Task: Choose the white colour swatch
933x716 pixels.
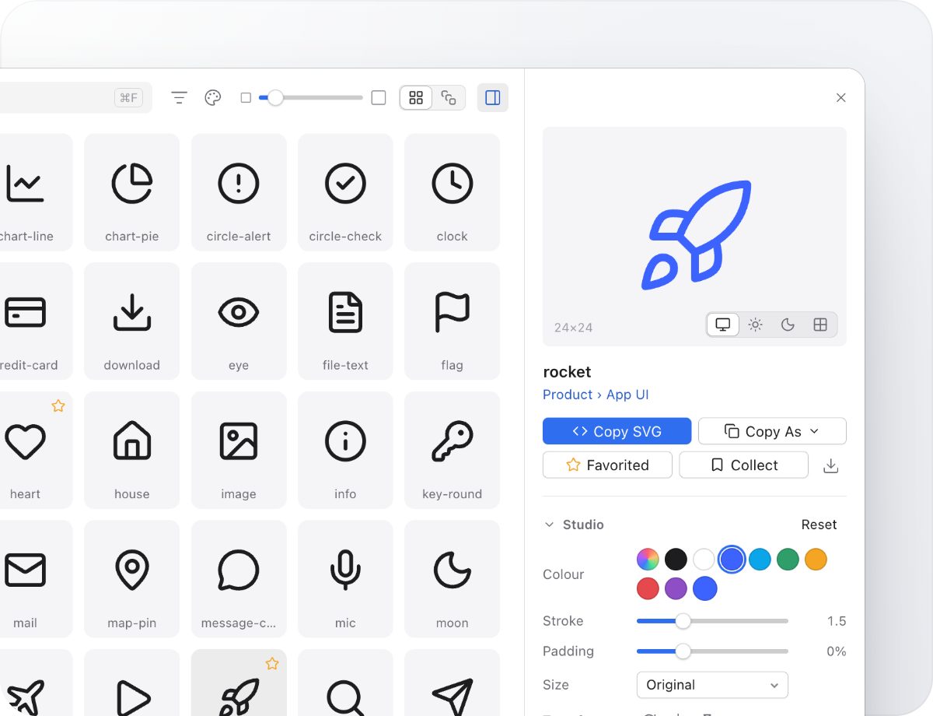Action: (704, 559)
